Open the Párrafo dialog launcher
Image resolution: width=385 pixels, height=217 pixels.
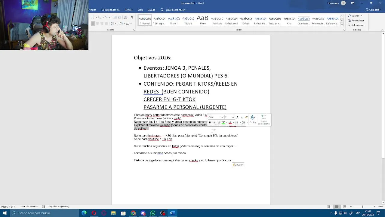click(x=134, y=30)
